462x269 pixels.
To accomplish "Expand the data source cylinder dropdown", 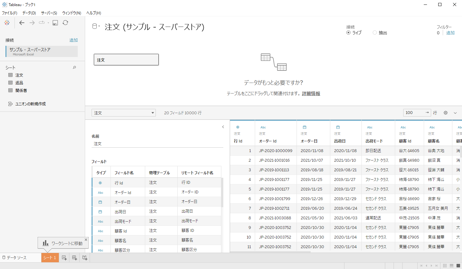I will [x=96, y=27].
